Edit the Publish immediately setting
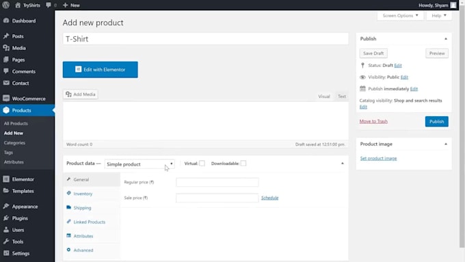This screenshot has height=262, width=465. 414,89
